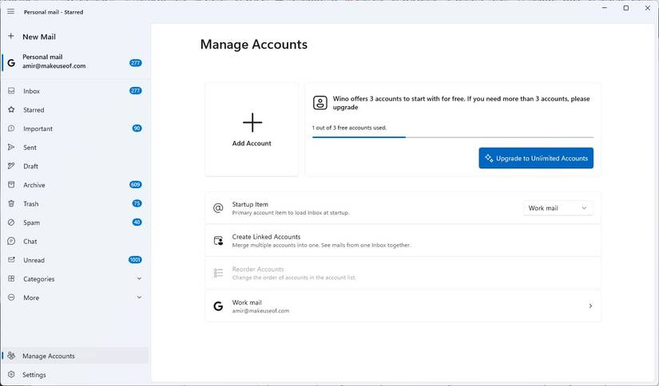
Task: Click '1 out of 3 free accounts used' text
Action: (x=349, y=128)
